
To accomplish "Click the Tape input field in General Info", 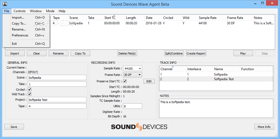I will tap(57, 106).
